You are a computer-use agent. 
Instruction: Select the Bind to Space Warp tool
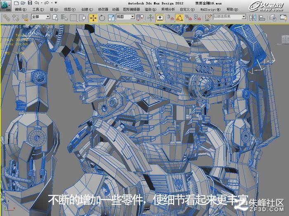pyautogui.click(x=25, y=18)
